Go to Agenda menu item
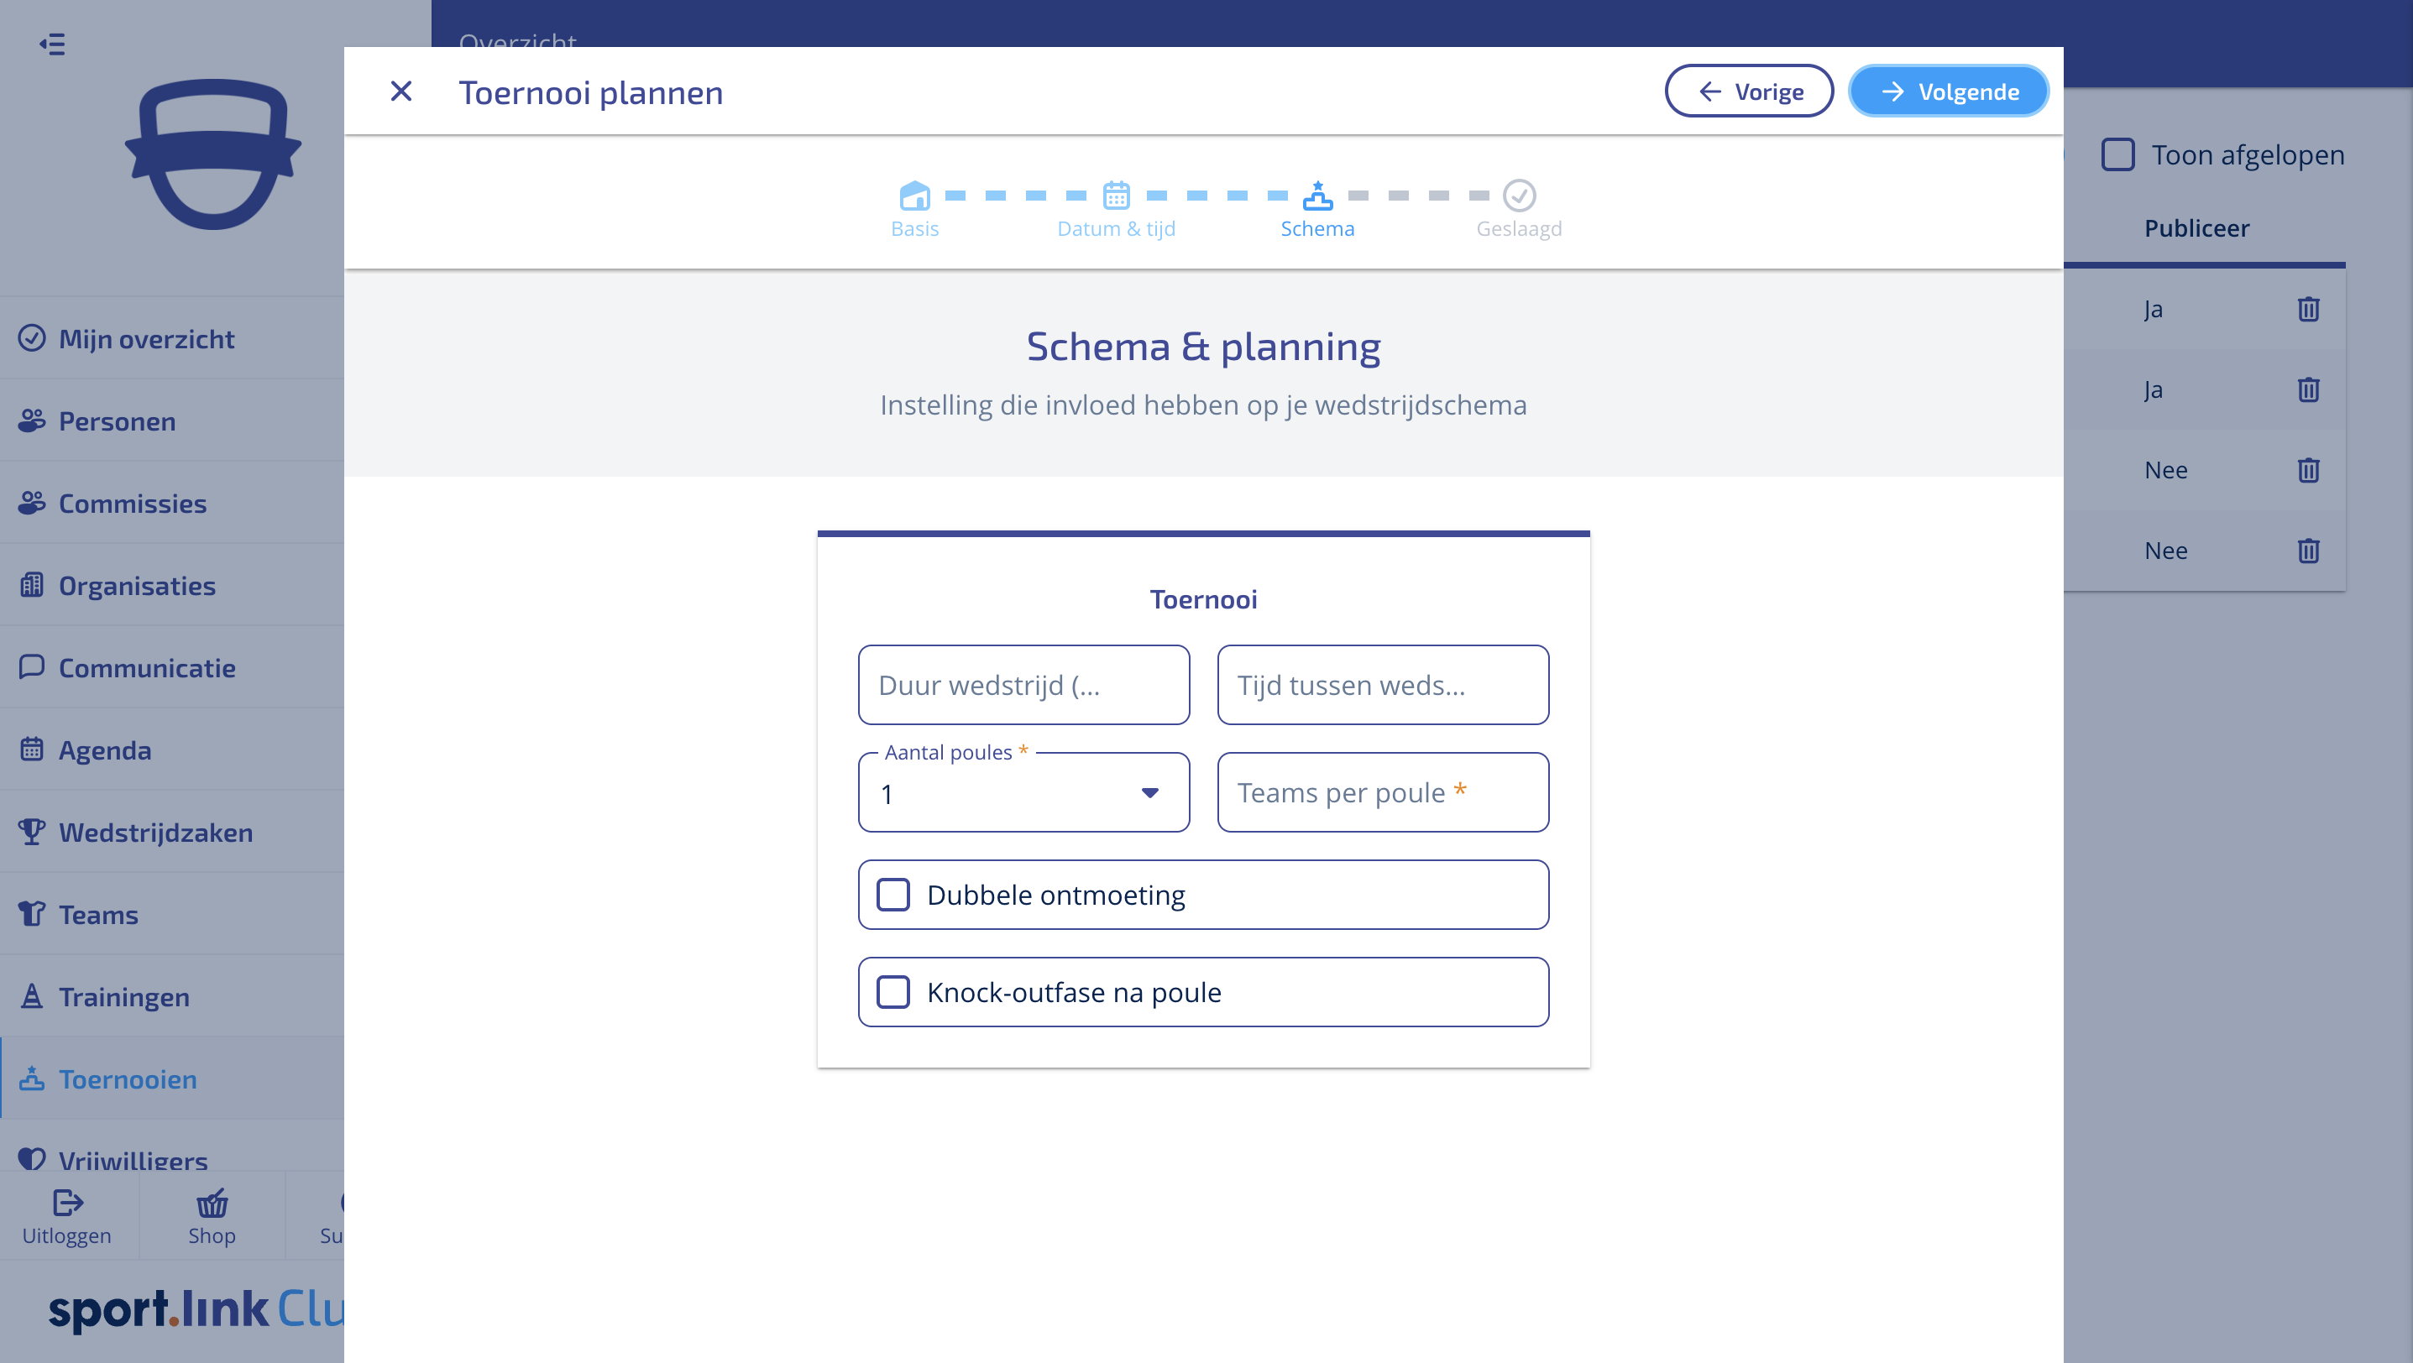The width and height of the screenshot is (2413, 1363). tap(105, 749)
